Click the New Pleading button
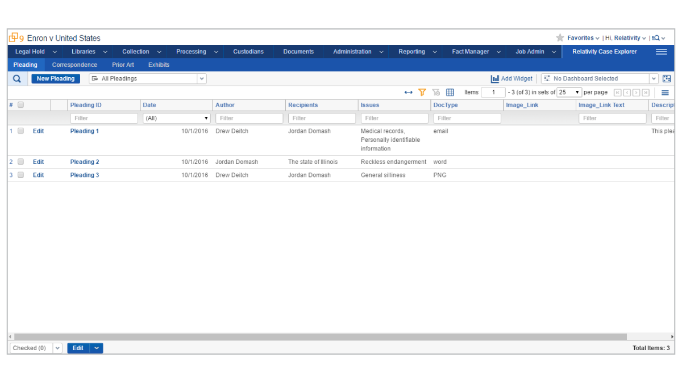Viewport: 682px width, 383px height. click(x=55, y=78)
